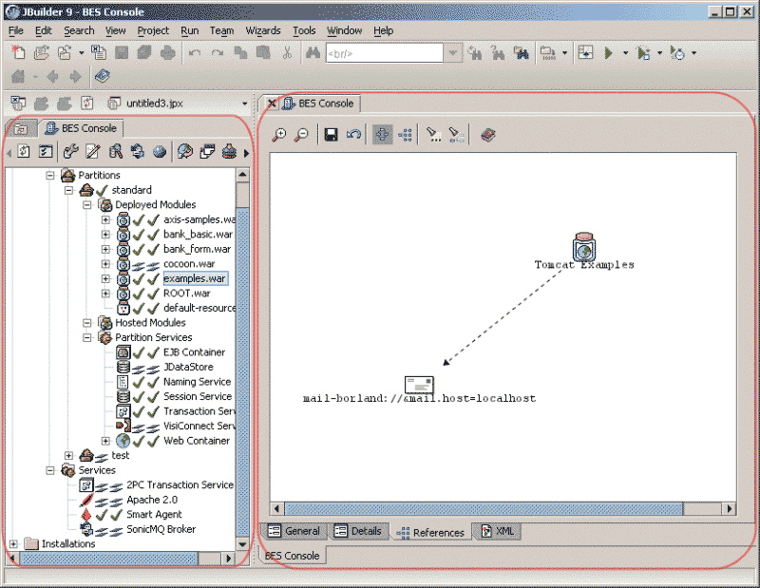Collapse the Deployed Modules tree node
Screen dimensions: 760x588
point(87,205)
